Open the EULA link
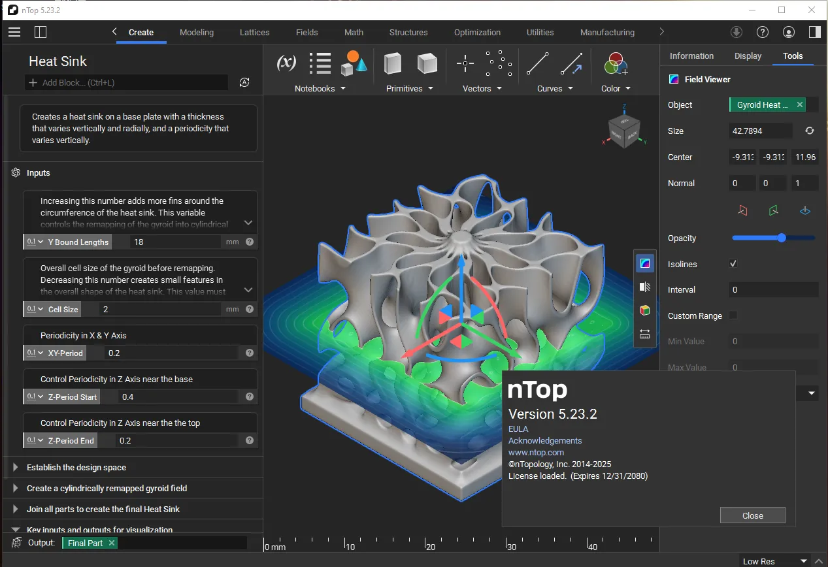Screen dimensions: 828x567 (x=518, y=429)
